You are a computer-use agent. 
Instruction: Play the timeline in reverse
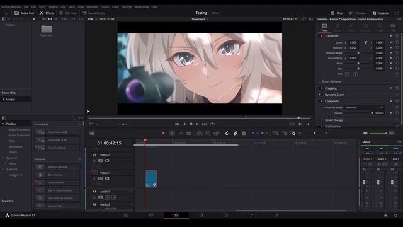tap(184, 124)
